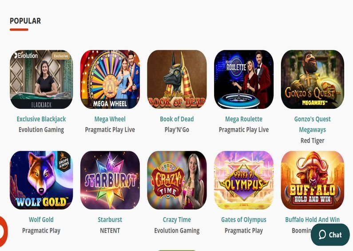
Task: Select the Mega Roulette game thumbnail
Action: tap(244, 80)
